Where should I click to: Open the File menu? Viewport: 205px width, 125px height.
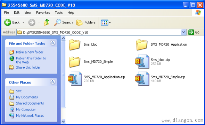6,13
